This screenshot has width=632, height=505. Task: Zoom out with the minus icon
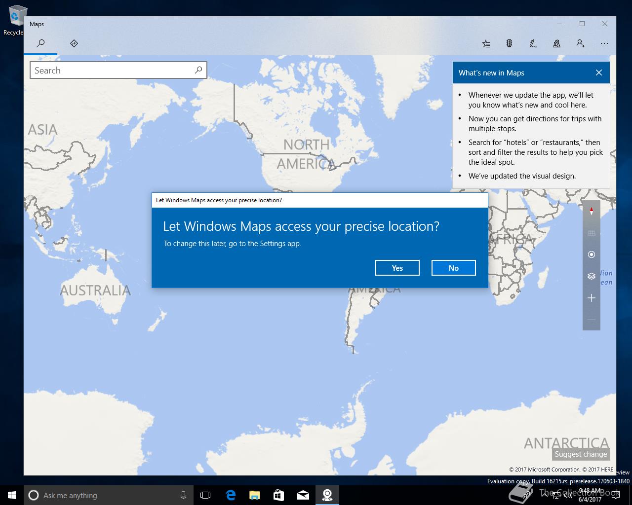(x=592, y=320)
